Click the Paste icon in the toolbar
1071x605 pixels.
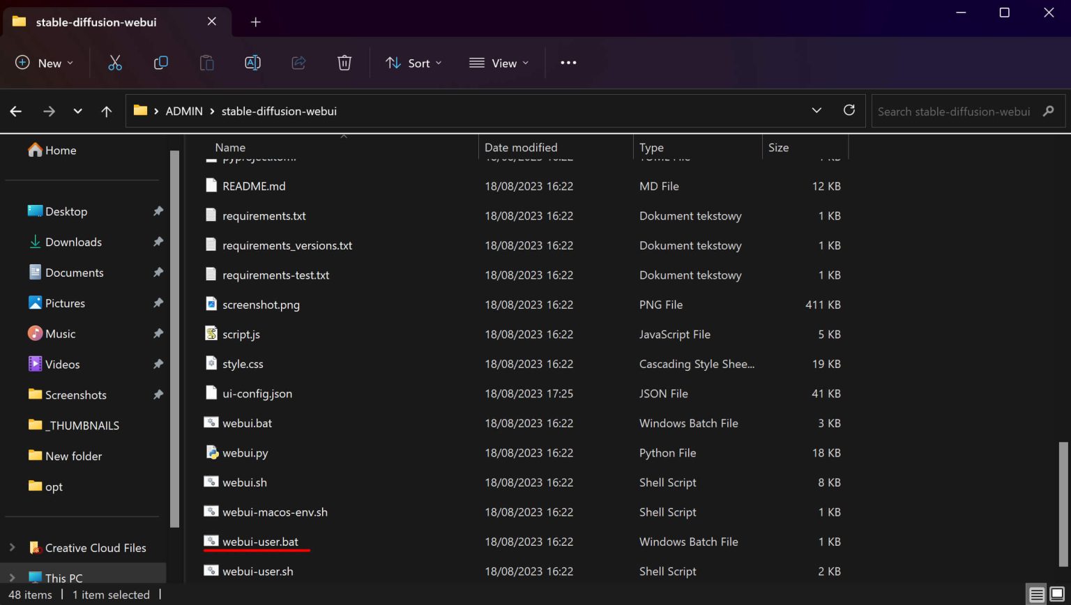(x=206, y=63)
